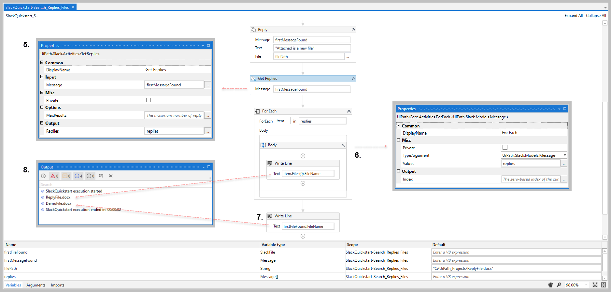Collapse the Body sequence

point(343,145)
